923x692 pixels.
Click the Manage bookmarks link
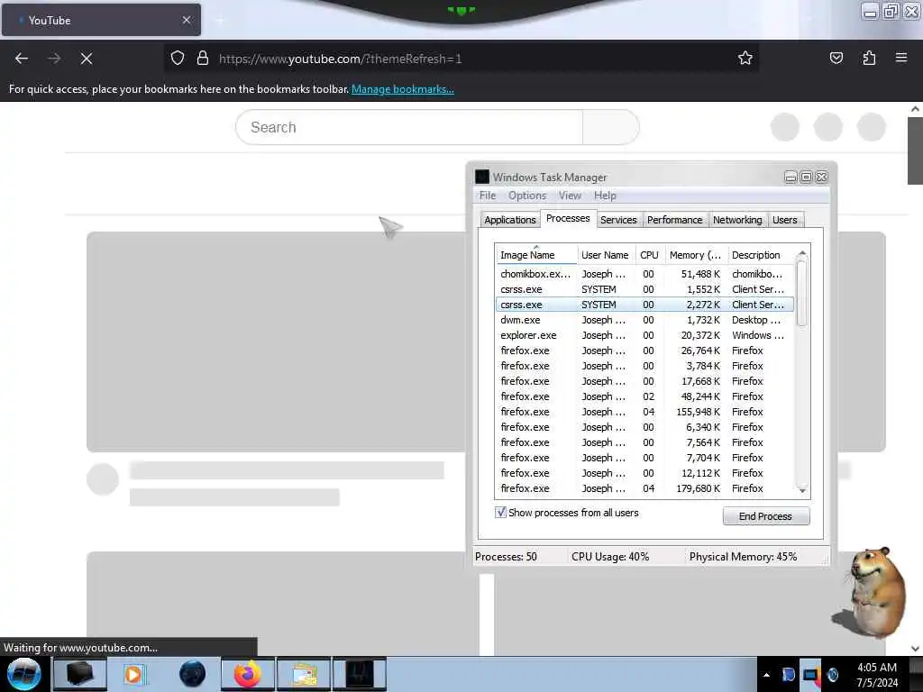[x=403, y=89]
